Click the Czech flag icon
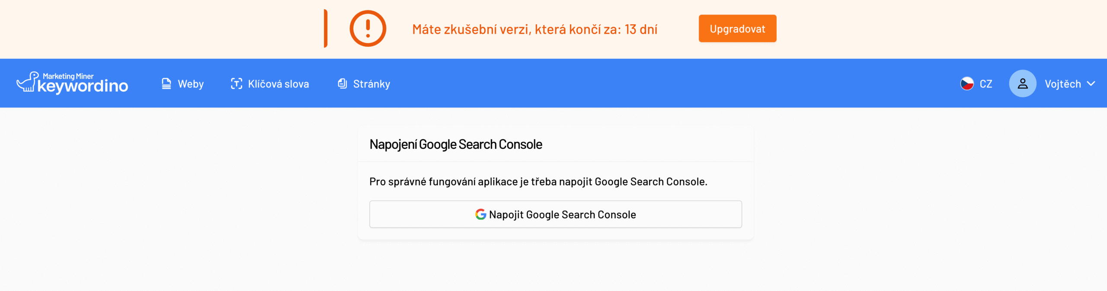 coord(967,83)
